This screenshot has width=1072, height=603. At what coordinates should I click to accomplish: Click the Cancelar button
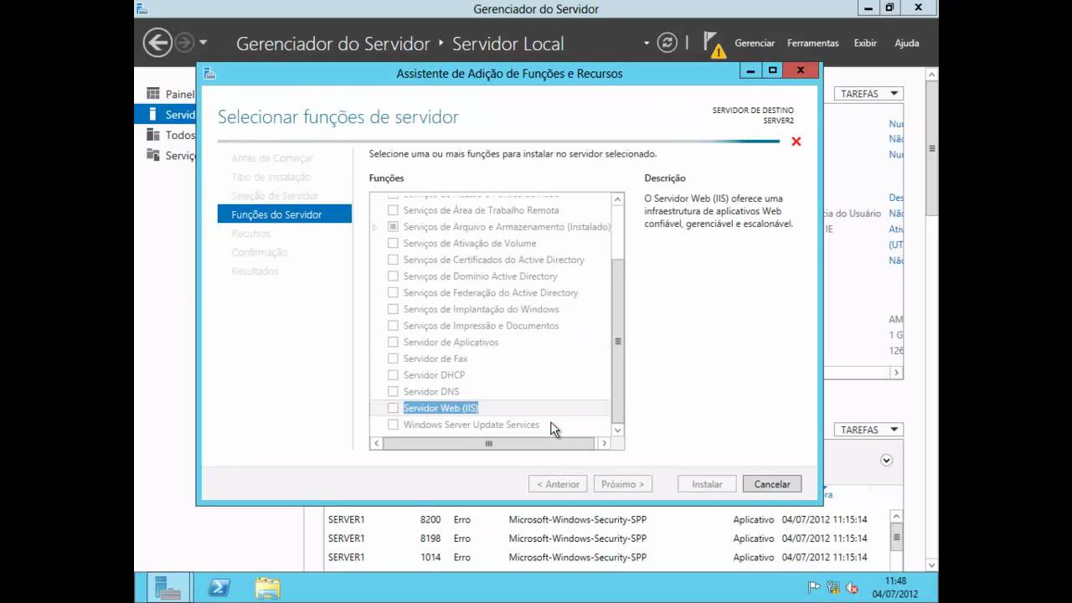coord(772,484)
